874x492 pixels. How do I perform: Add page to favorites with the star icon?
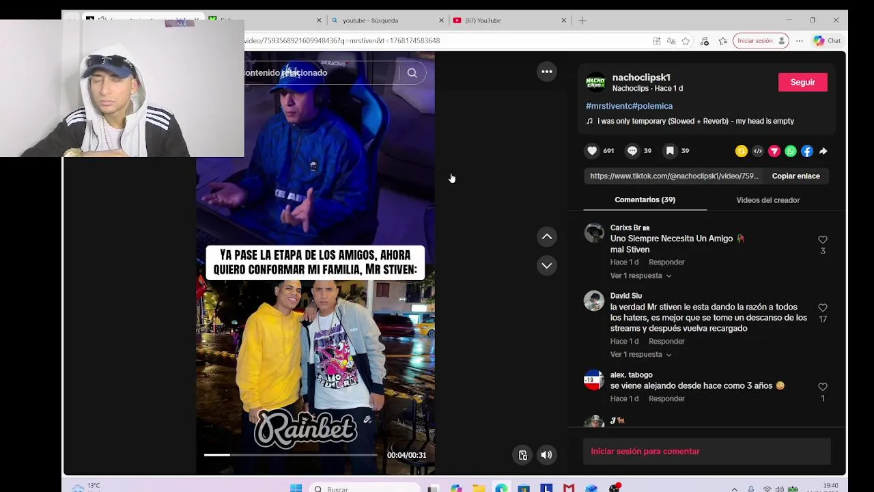[686, 41]
